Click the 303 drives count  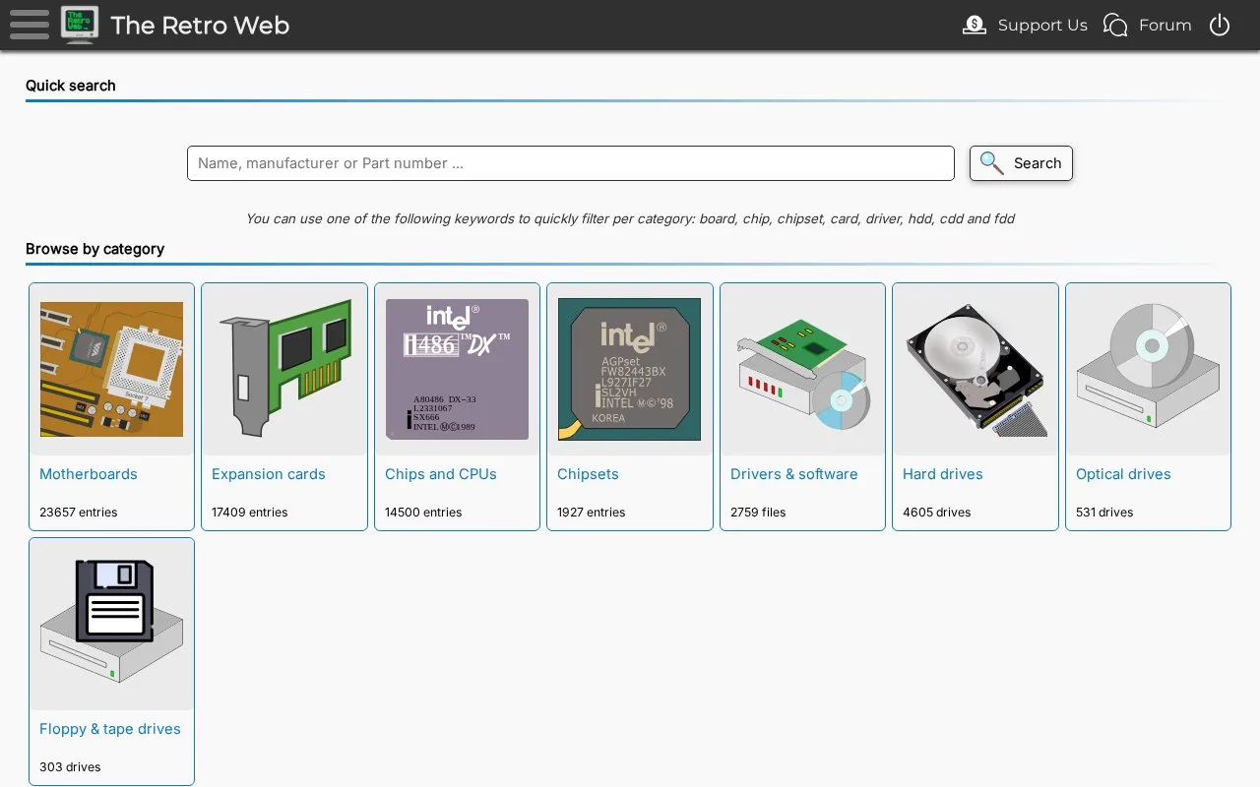[x=70, y=767]
